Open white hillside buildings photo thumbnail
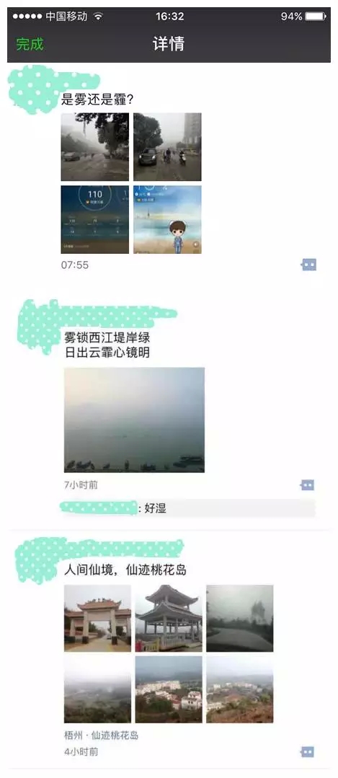This screenshot has width=338, height=778. click(169, 689)
